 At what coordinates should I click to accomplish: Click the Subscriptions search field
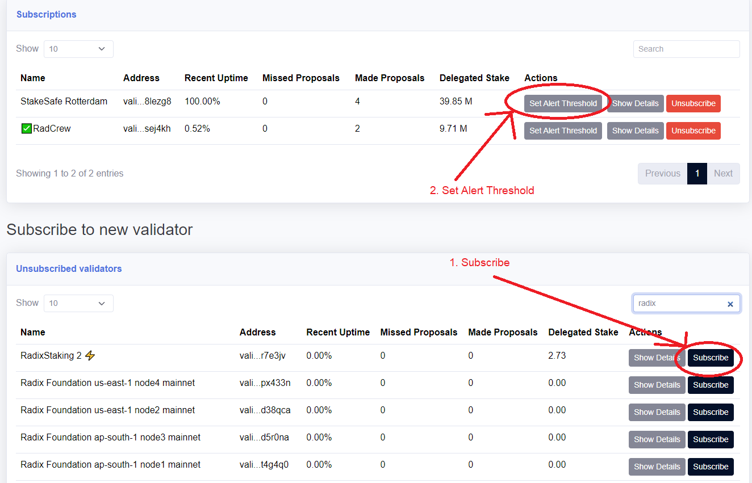[x=687, y=49]
